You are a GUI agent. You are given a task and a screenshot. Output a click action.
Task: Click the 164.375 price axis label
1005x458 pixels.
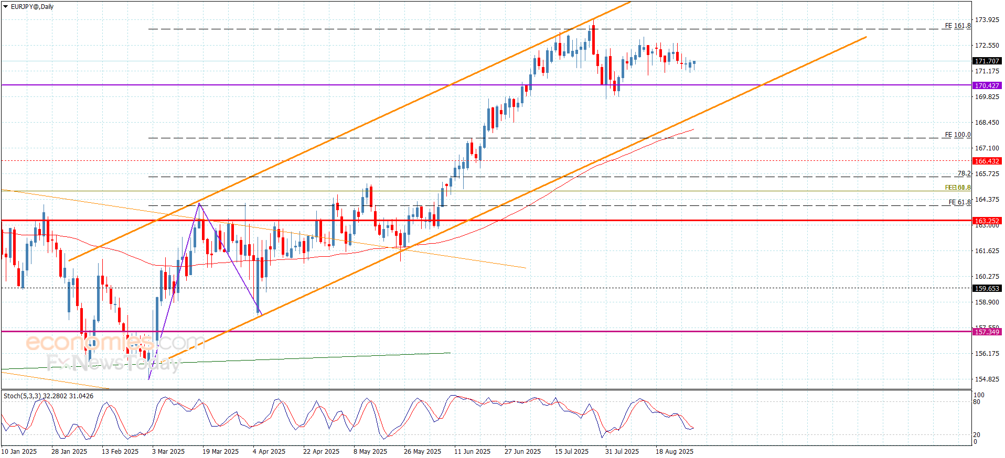pyautogui.click(x=987, y=200)
